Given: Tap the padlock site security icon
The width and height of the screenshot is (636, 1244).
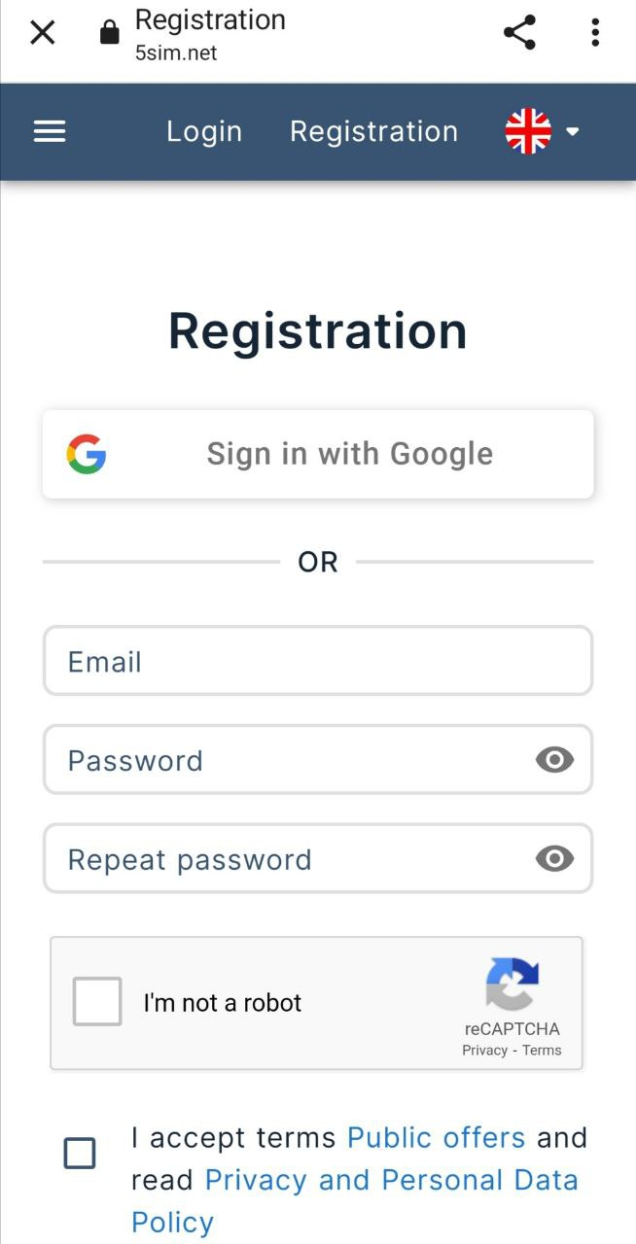Looking at the screenshot, I should 110,34.
